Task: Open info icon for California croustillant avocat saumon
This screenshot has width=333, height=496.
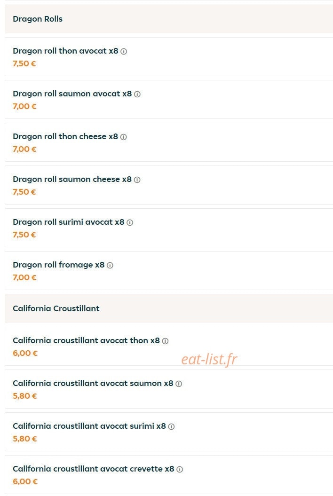Action: 179,384
